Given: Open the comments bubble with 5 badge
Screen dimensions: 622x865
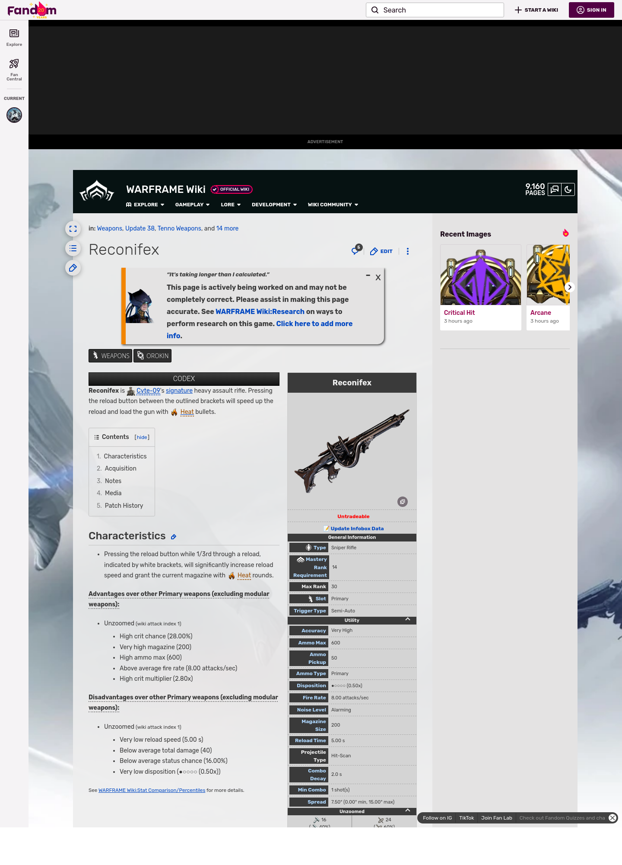Looking at the screenshot, I should coord(356,250).
